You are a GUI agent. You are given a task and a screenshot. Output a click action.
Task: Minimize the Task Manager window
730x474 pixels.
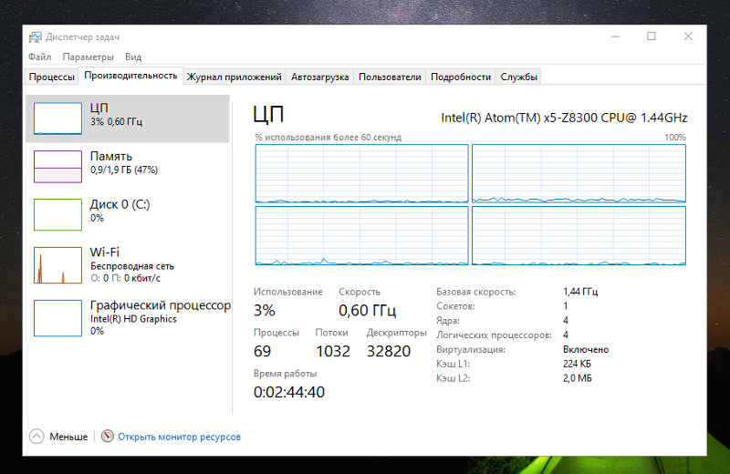point(615,36)
